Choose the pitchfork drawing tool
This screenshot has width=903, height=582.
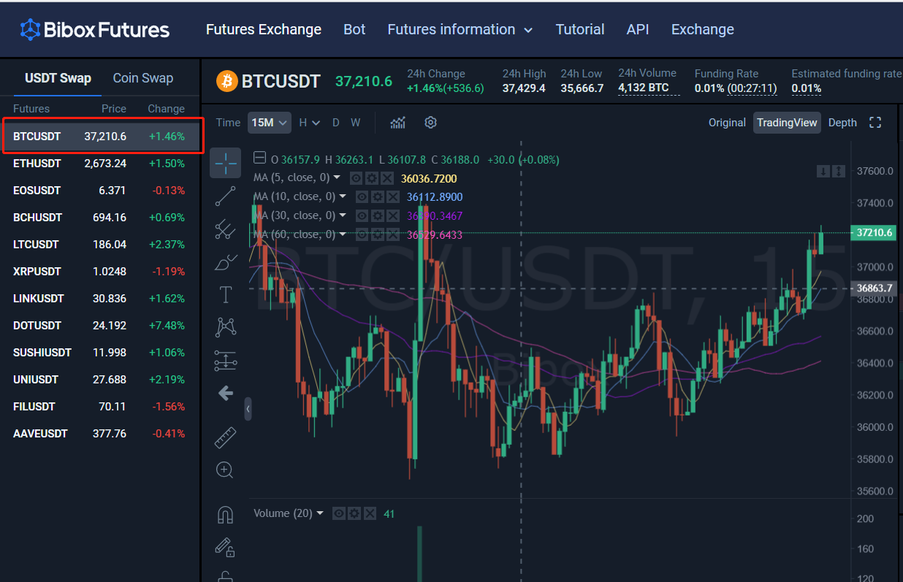225,229
